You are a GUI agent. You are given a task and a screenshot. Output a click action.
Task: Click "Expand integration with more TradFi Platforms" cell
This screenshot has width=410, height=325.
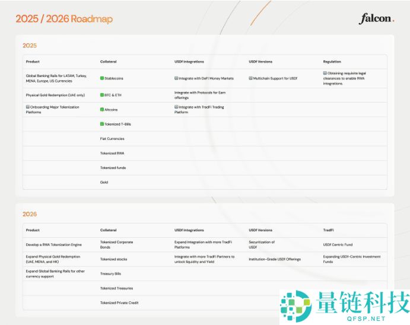click(203, 245)
